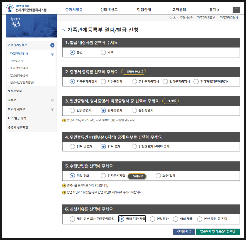
Task: Click 가족관계등록부 in the breadcrumb
Action: click(206, 18)
